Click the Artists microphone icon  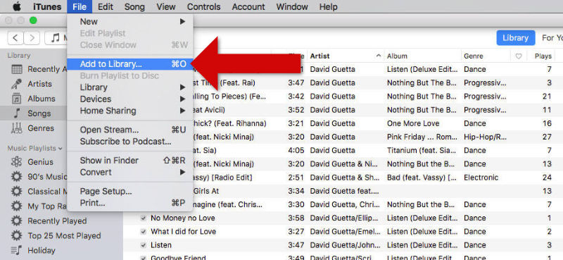[x=16, y=84]
